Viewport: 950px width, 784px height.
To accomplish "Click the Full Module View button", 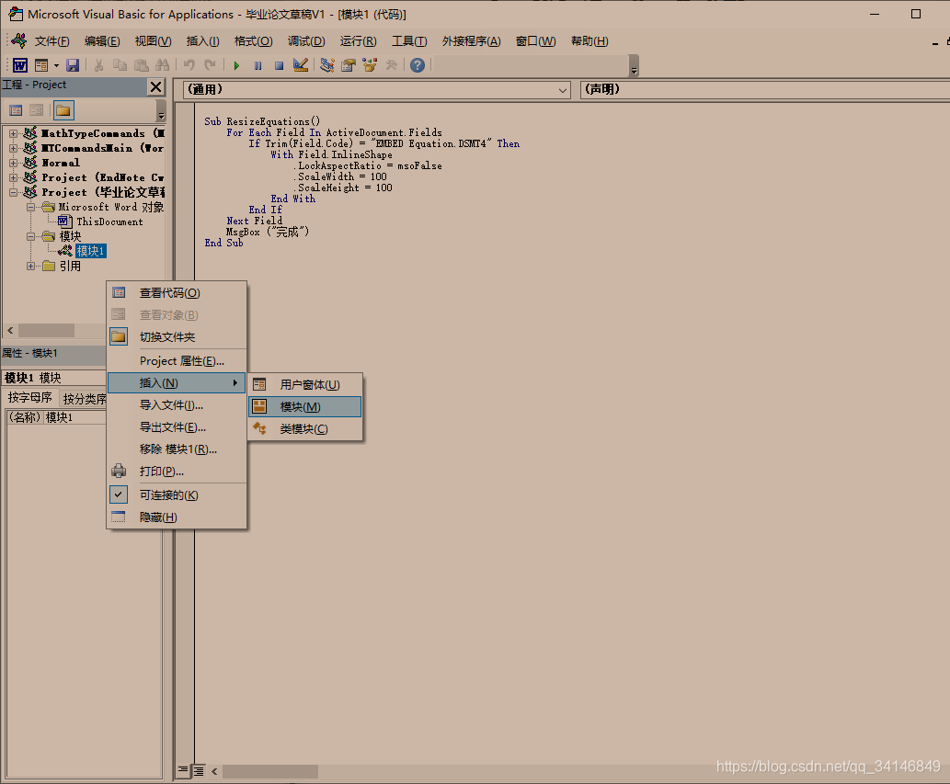I will 198,771.
